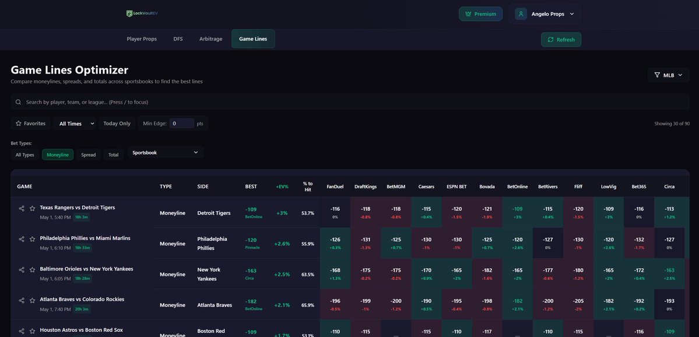Viewport: 699px width, 337px height.
Task: Star the Phillies vs Marlins game
Action: coord(33,239)
